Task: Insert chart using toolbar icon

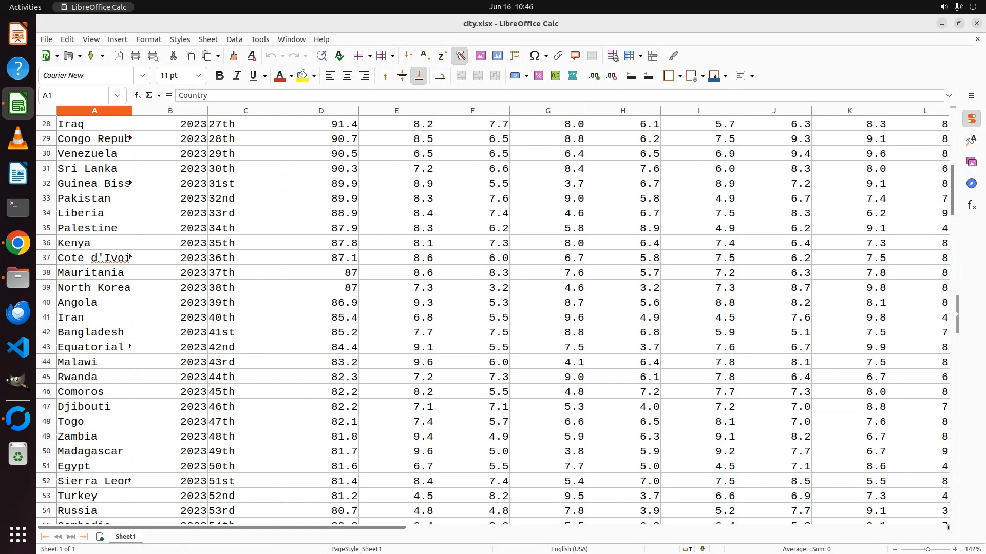Action: 497,56
